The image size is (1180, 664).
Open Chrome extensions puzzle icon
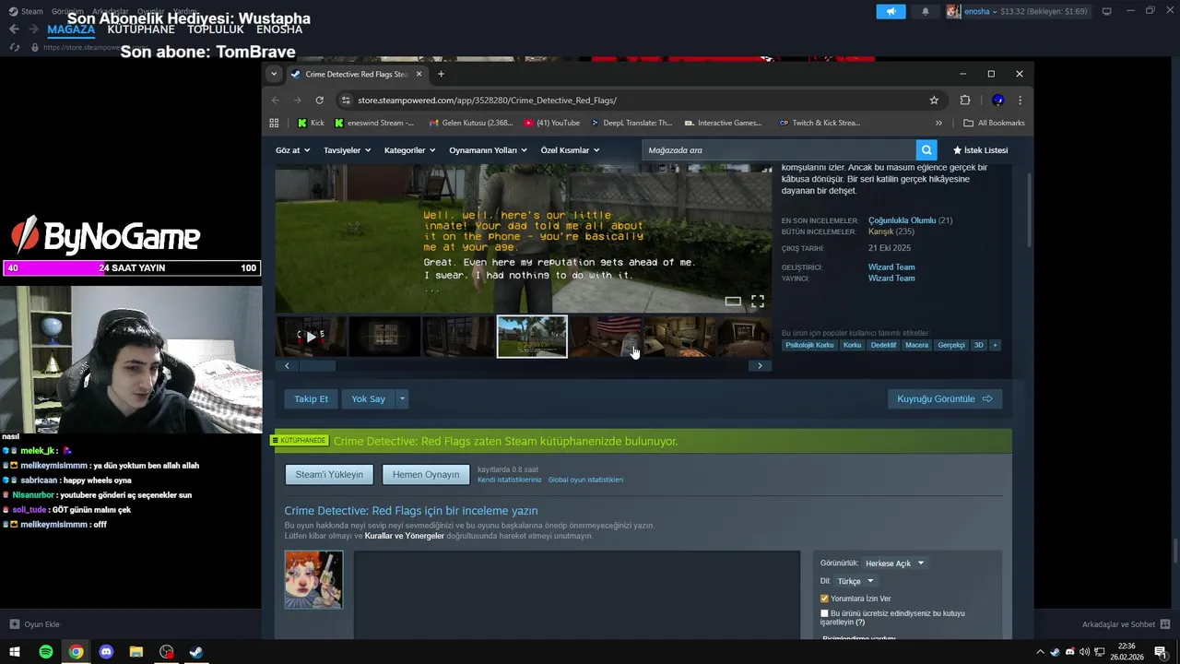(x=965, y=100)
